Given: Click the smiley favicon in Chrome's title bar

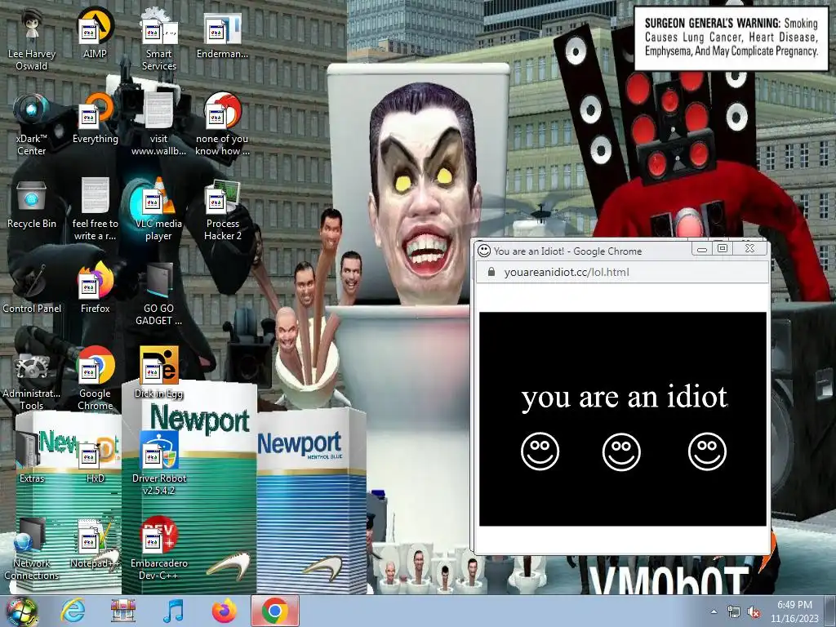Looking at the screenshot, I should (x=484, y=250).
